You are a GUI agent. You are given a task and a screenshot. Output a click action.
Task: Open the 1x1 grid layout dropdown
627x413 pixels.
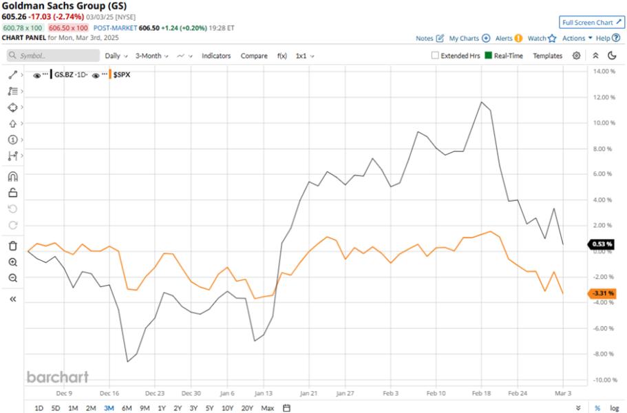pos(305,56)
